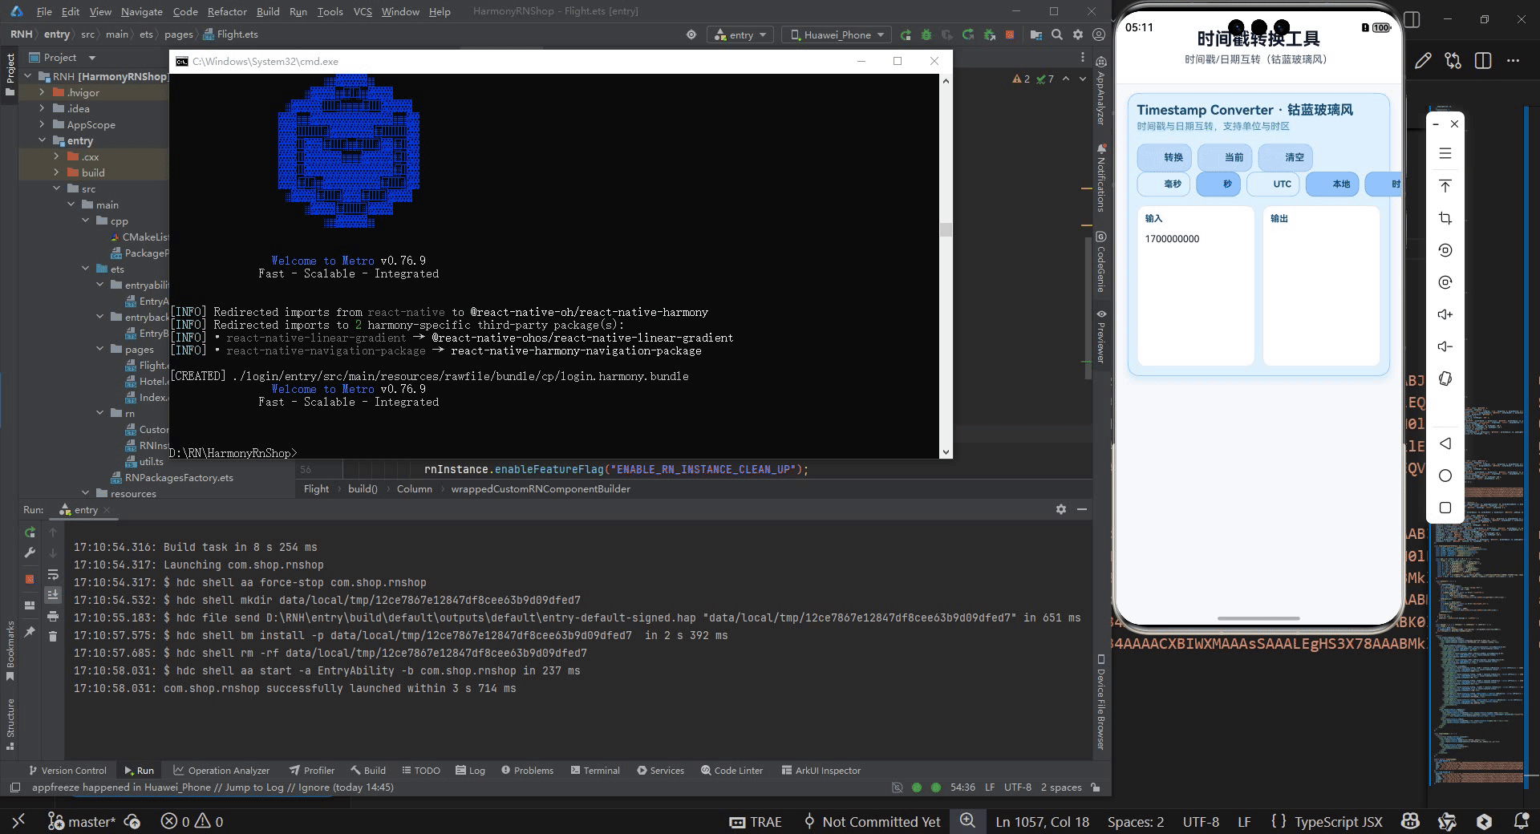Toggle the split editor layout icon in VS Code
Image resolution: width=1540 pixels, height=834 pixels.
[x=1483, y=61]
